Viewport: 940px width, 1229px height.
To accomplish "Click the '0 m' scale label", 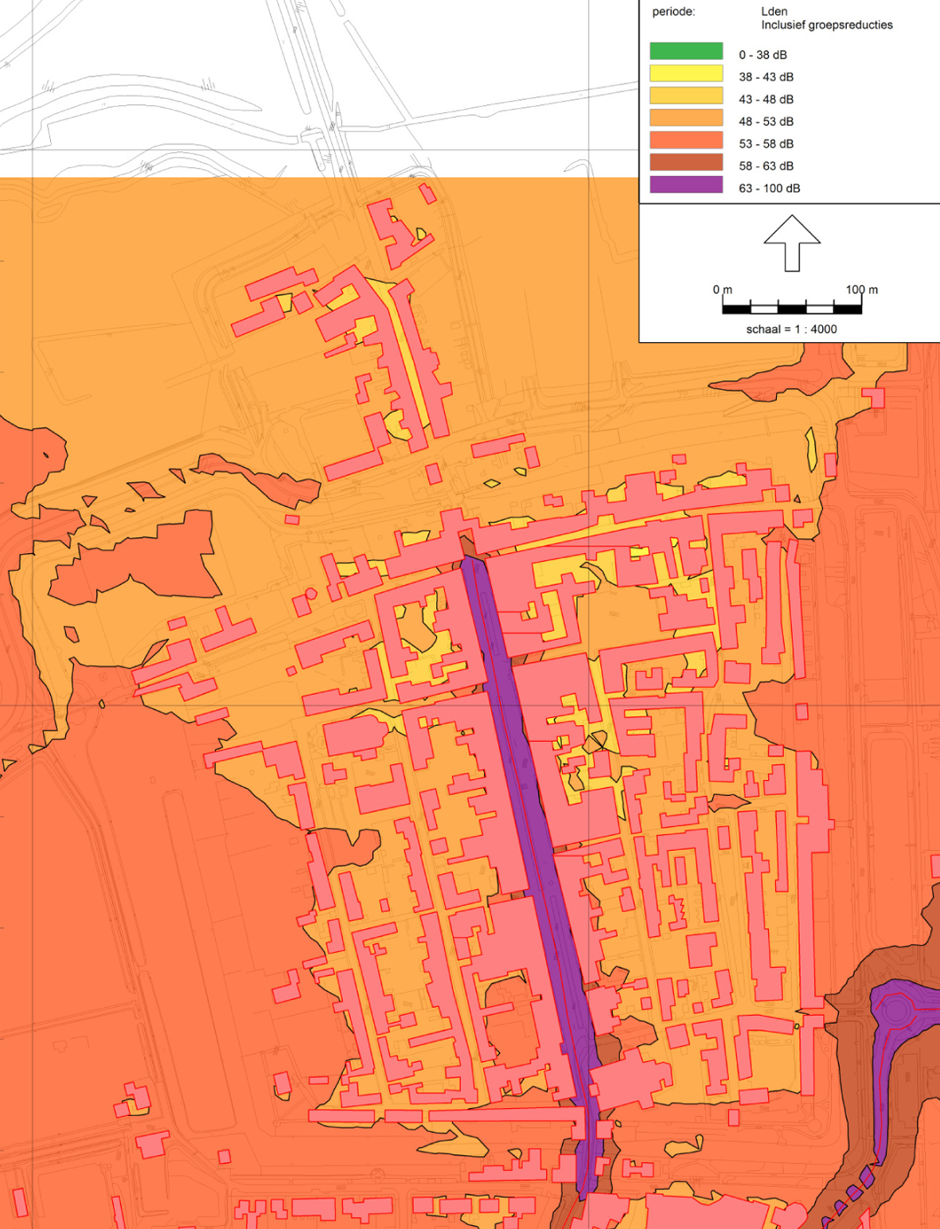I will coord(722,290).
